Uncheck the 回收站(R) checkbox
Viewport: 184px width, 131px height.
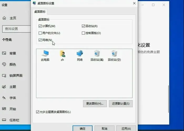[83, 26]
